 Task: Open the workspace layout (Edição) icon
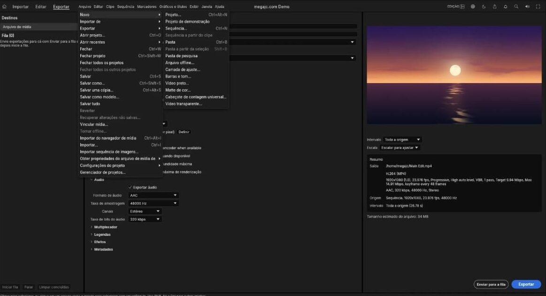tap(462, 7)
